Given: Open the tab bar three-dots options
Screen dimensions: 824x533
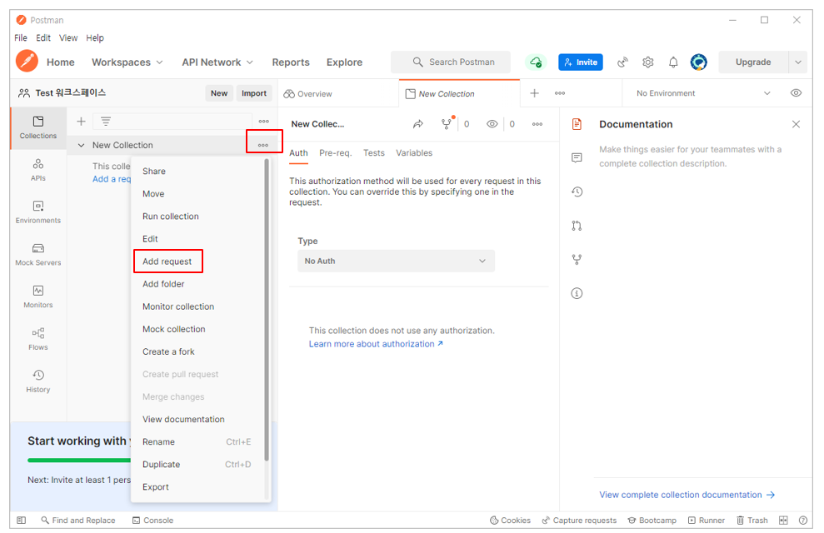Looking at the screenshot, I should pyautogui.click(x=560, y=93).
